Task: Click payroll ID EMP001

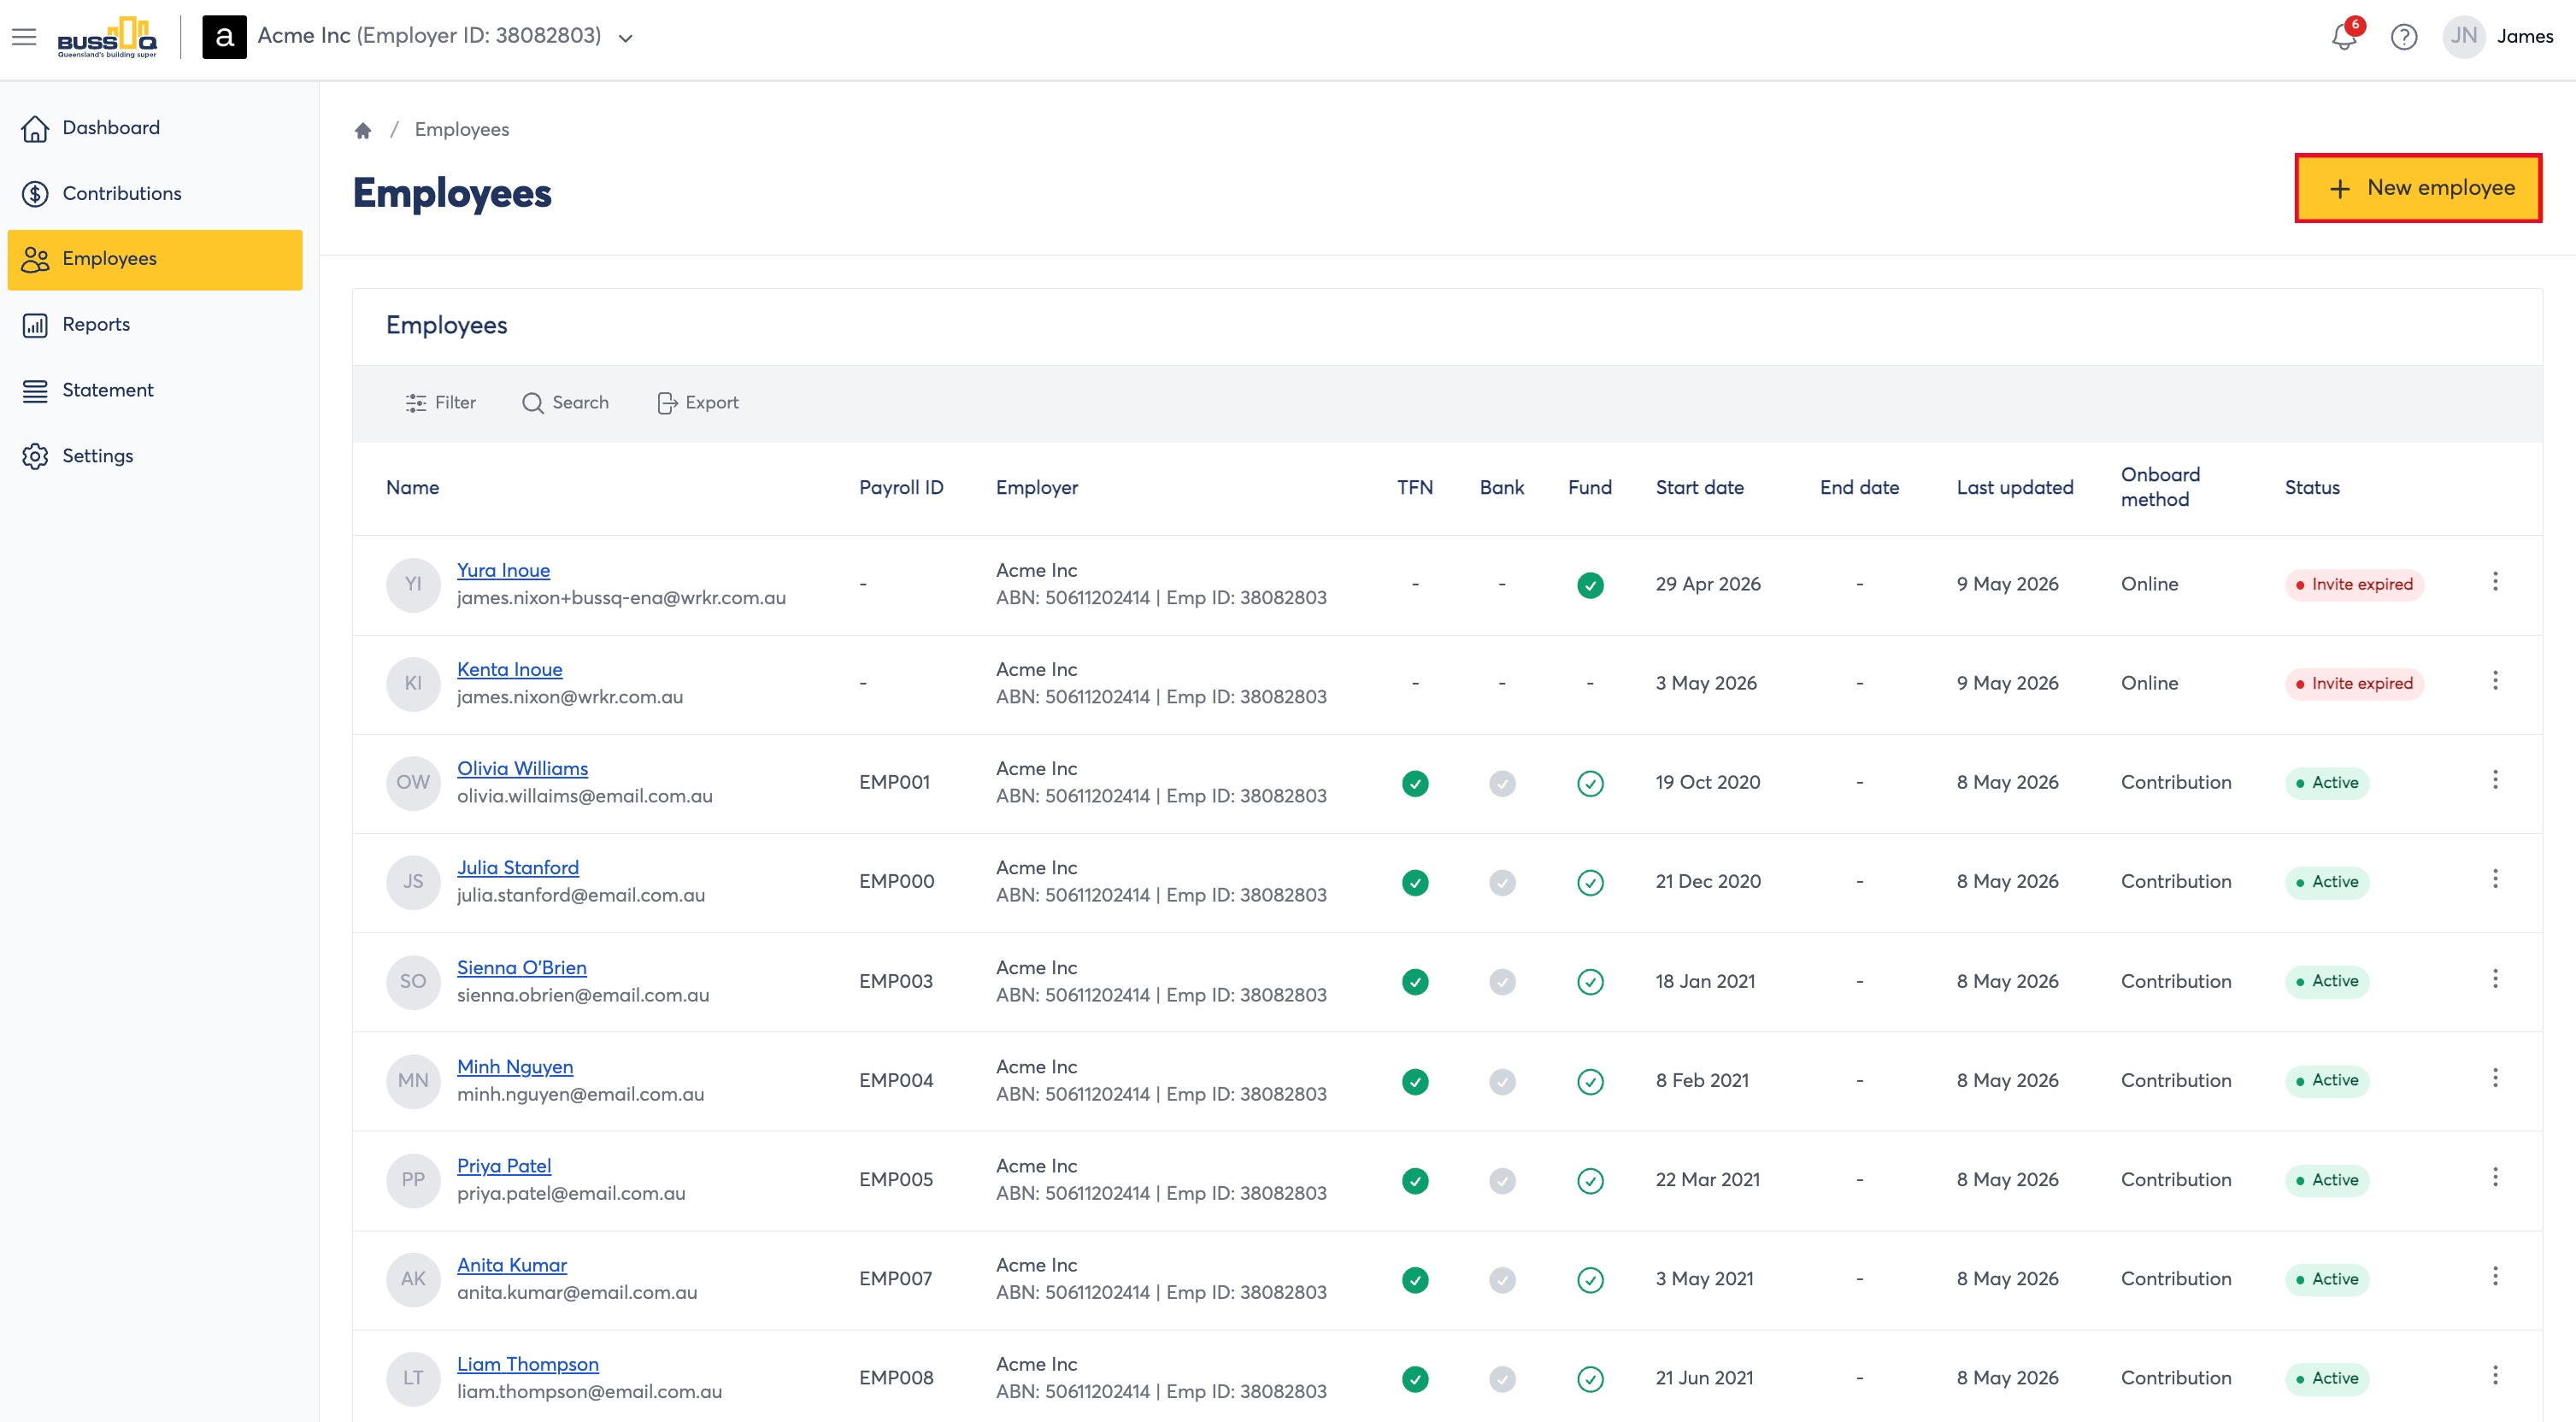Action: pyautogui.click(x=894, y=782)
